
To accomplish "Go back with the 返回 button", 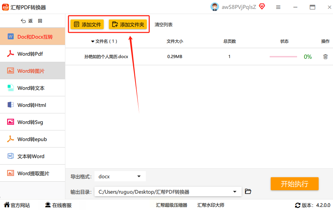I will pyautogui.click(x=31, y=21).
